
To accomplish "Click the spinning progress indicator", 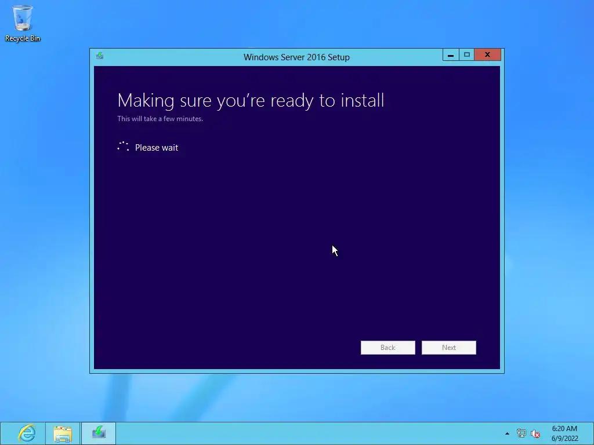I will (123, 147).
